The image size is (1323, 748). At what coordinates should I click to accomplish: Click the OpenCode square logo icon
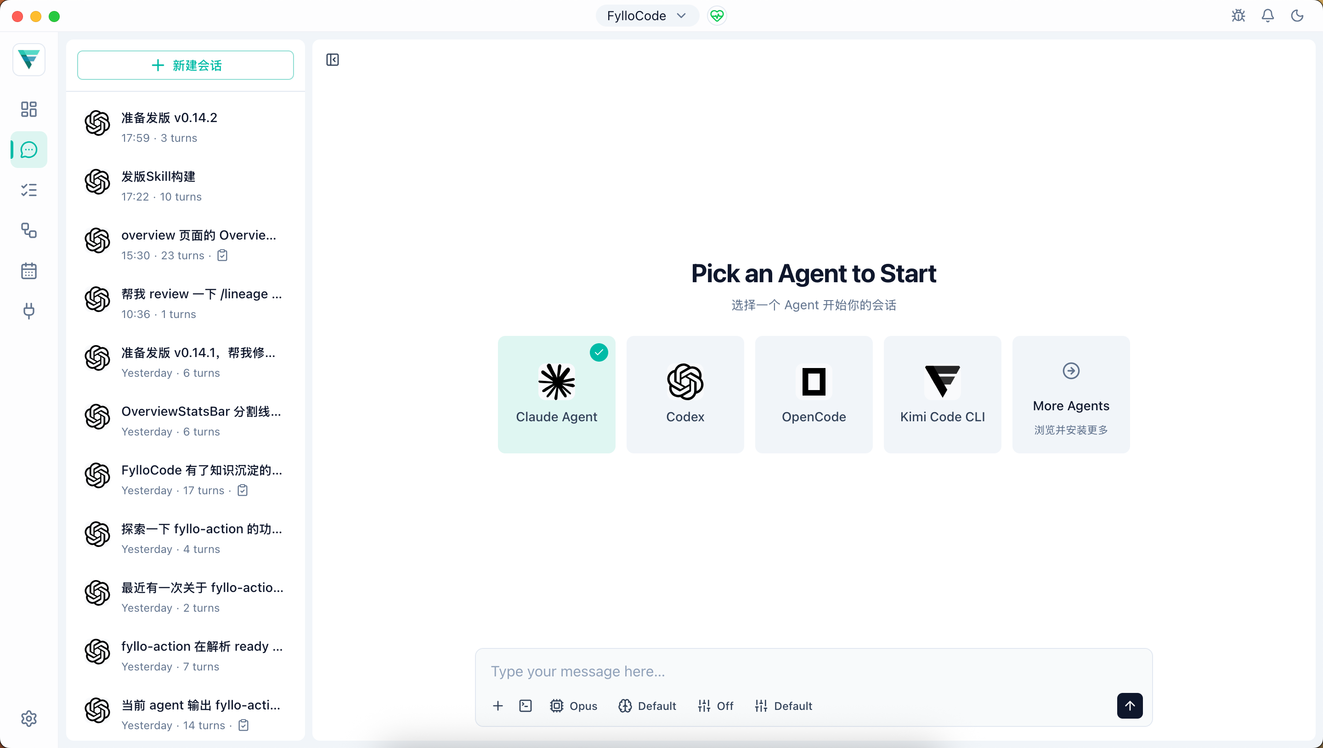coord(814,382)
